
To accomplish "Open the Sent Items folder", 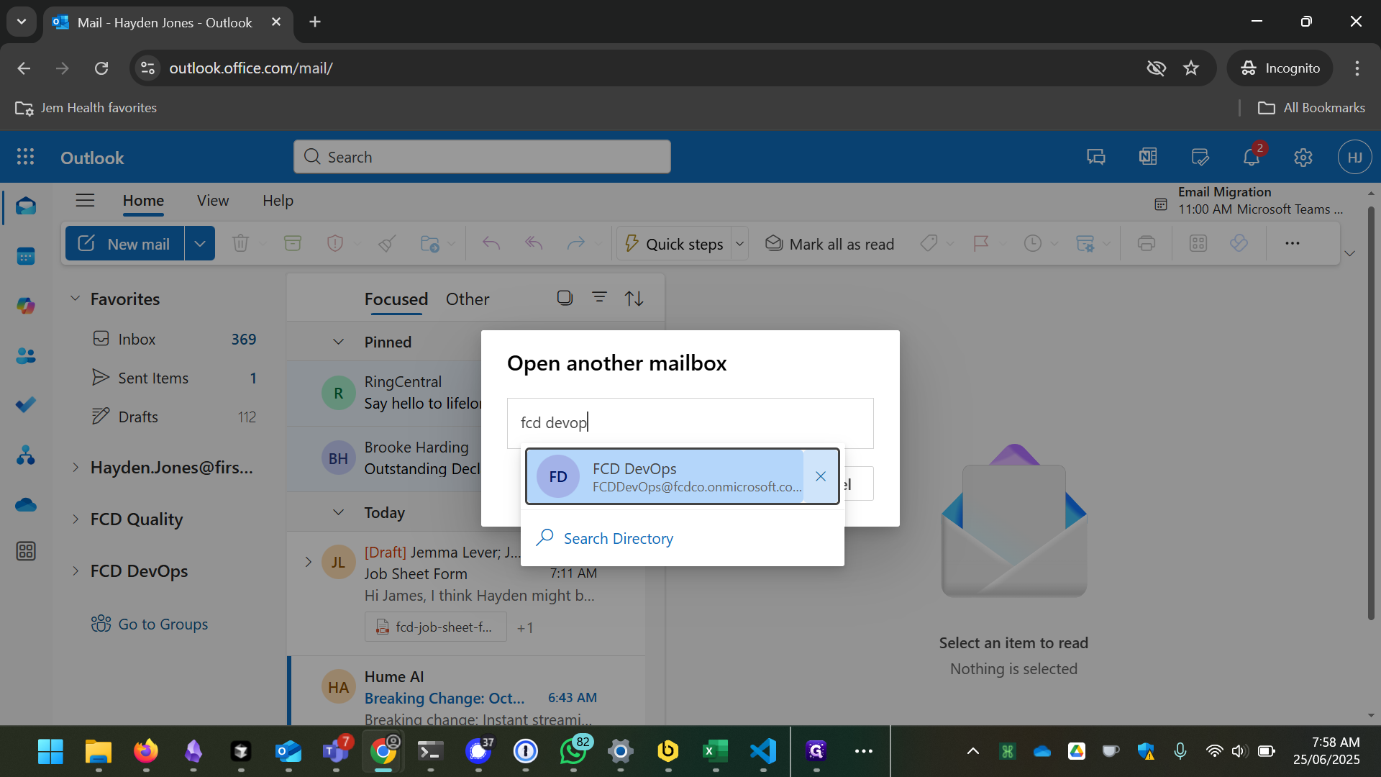I will pos(173,378).
